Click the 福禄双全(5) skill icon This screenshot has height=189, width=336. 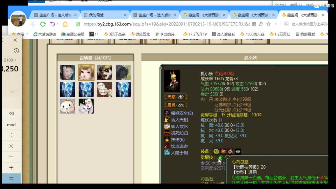(x=167, y=113)
